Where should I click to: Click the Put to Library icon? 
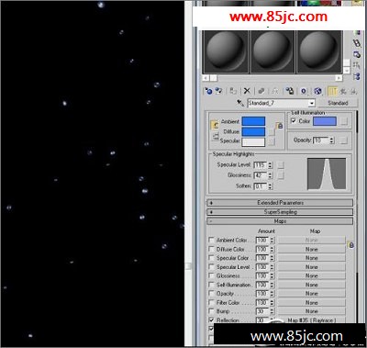(x=289, y=91)
